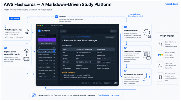Click the circled checkmark icon in step 04
The height and width of the screenshot is (101, 181).
point(146,33)
